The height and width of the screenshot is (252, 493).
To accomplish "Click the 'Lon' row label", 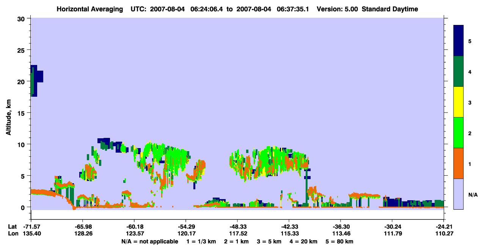I will tap(13, 233).
